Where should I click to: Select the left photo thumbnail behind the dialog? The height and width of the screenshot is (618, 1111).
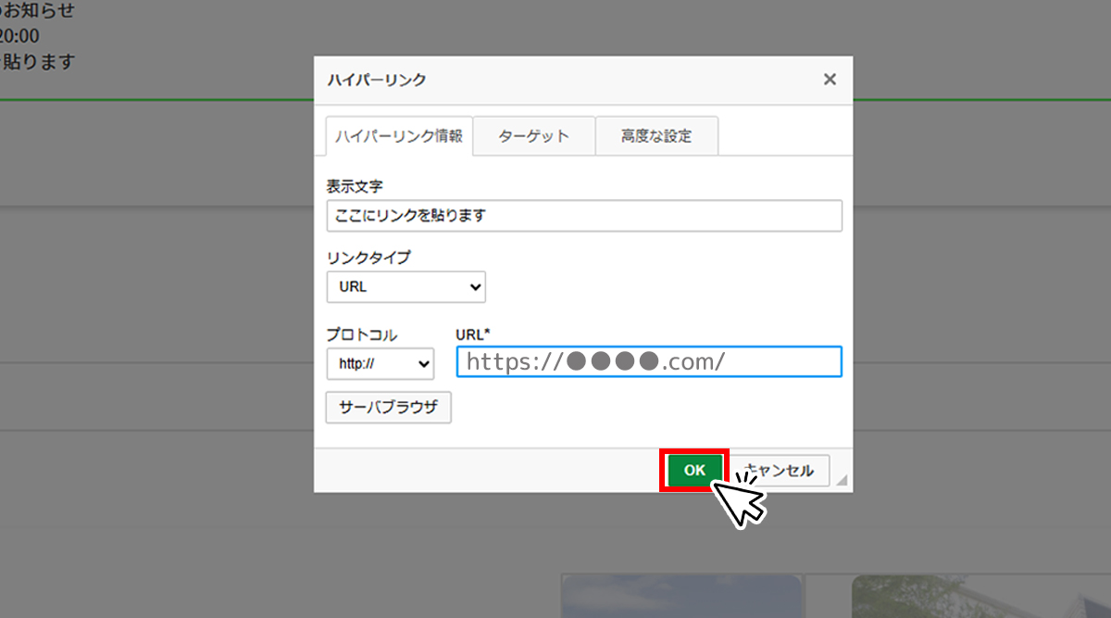pyautogui.click(x=681, y=596)
